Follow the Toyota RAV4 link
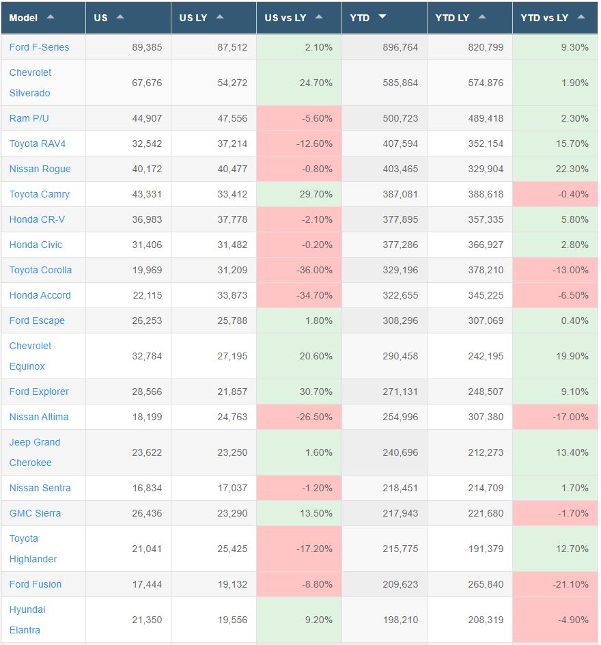Screen dimensions: 601x645 click(38, 143)
